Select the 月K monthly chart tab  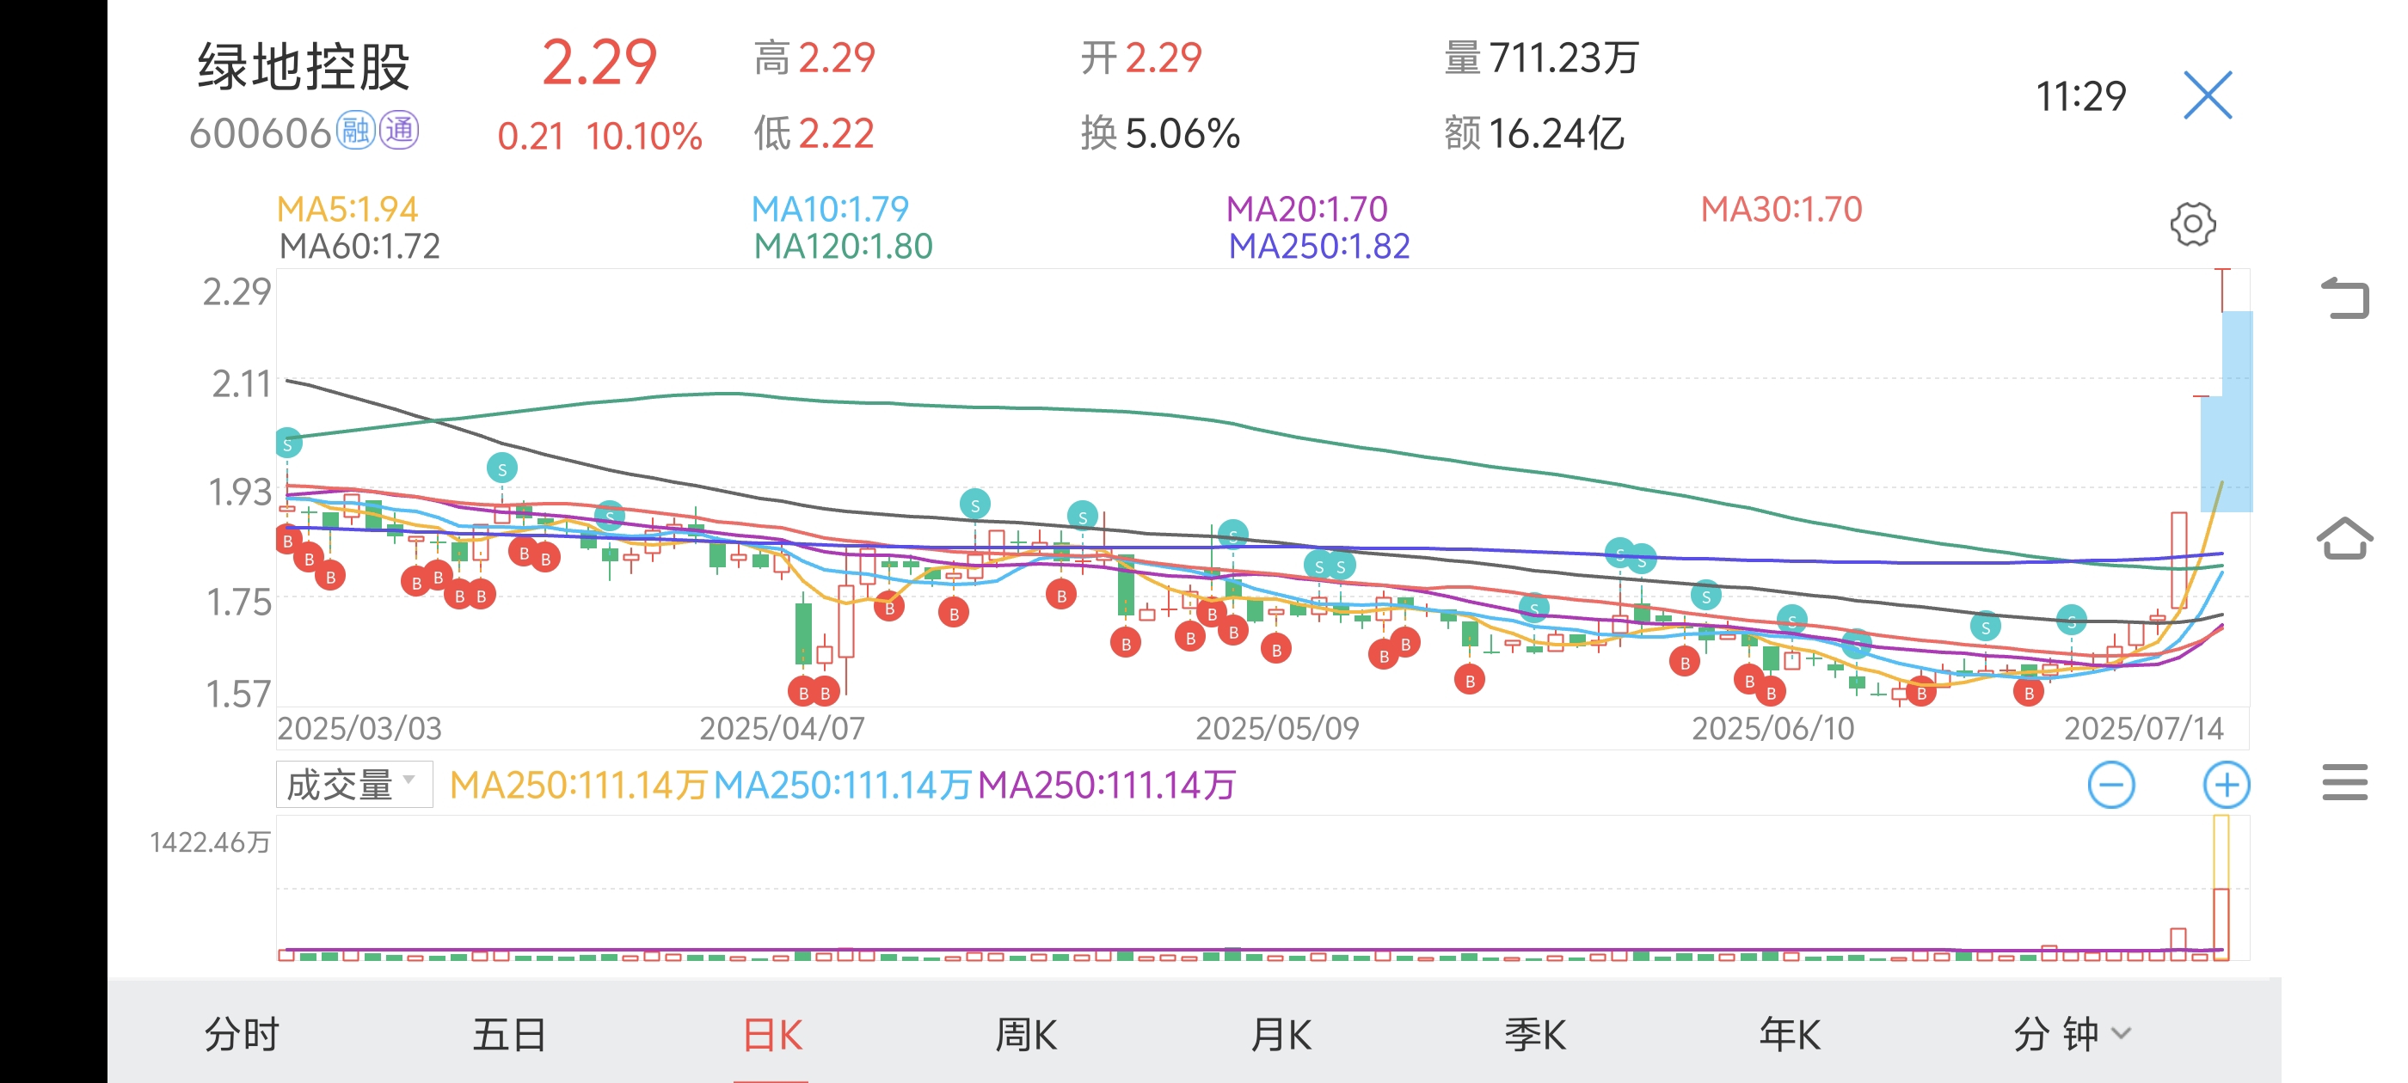point(1281,1034)
